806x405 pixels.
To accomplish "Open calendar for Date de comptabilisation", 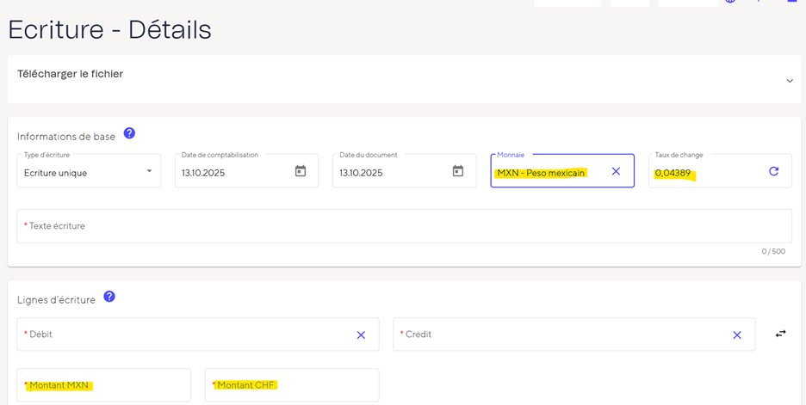I will (x=301, y=171).
